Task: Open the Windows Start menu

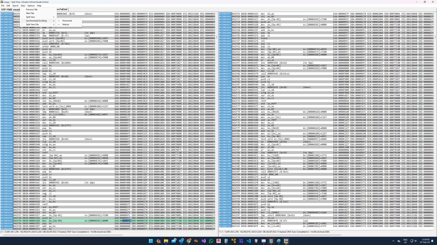Action: click(151, 241)
